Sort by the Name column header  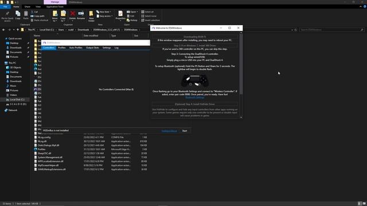[37, 35]
